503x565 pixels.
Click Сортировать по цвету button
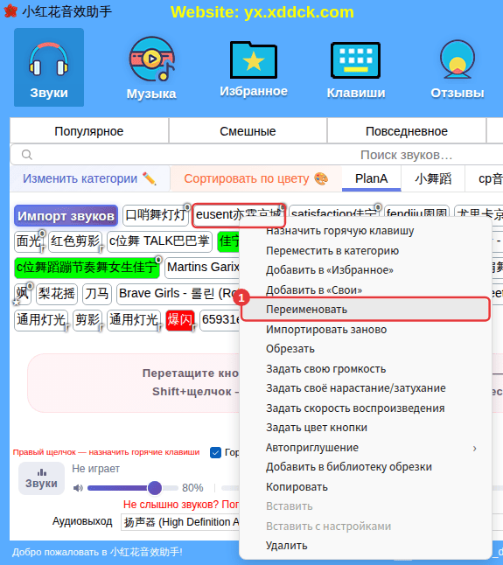click(256, 178)
